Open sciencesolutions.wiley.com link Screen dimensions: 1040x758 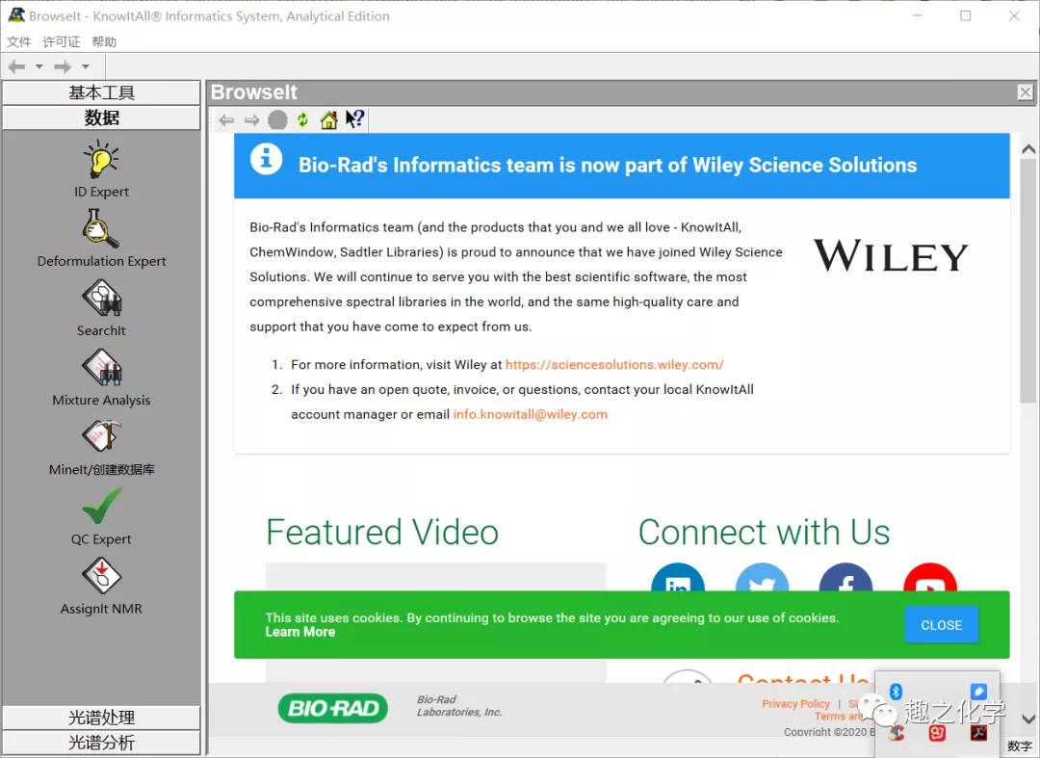click(x=614, y=365)
